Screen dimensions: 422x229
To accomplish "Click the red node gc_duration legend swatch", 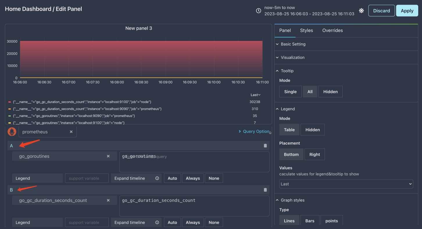I will click(10, 102).
